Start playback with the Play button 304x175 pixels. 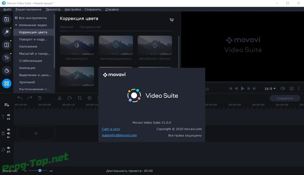(x=242, y=89)
